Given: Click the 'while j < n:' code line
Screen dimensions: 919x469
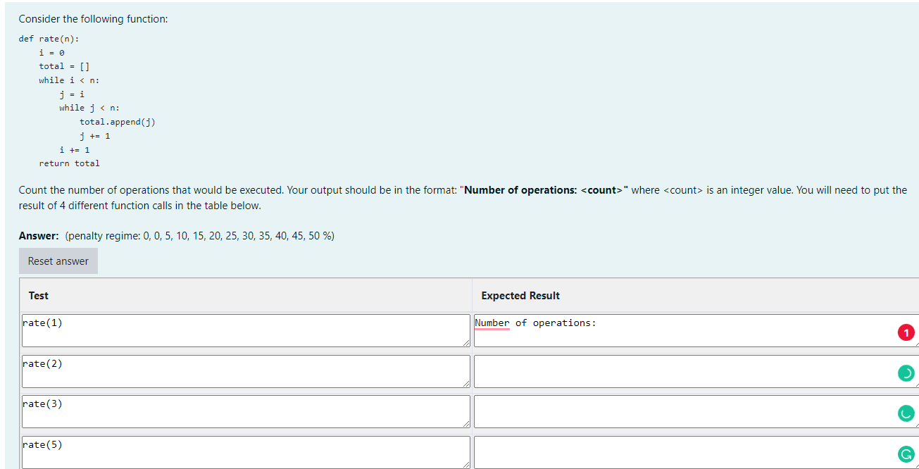Looking at the screenshot, I should click(89, 108).
